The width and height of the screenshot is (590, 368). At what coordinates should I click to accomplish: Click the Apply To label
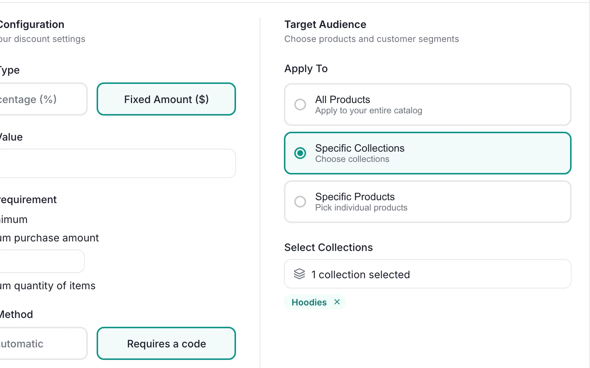pos(306,69)
